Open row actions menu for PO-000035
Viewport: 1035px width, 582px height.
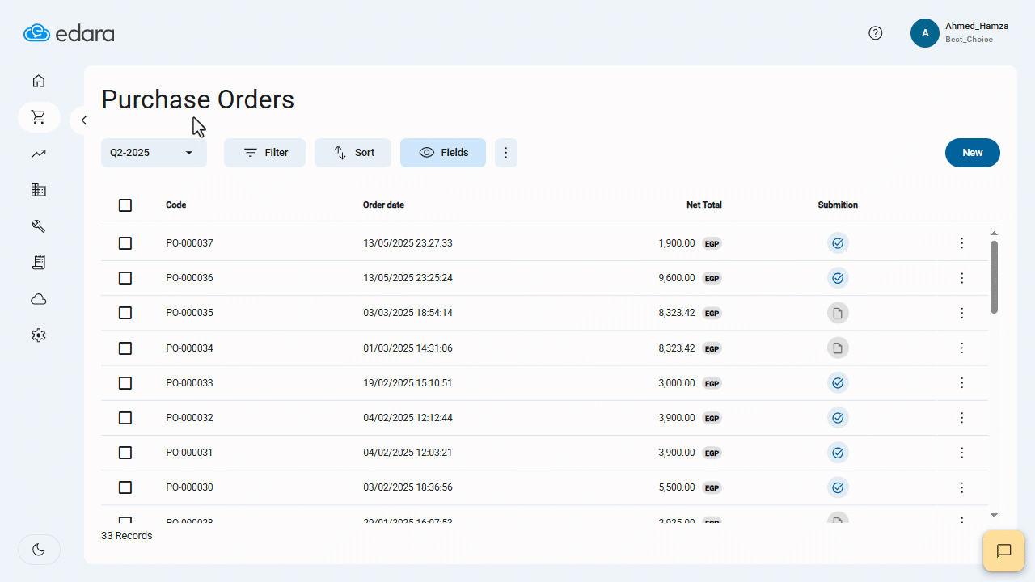(962, 313)
